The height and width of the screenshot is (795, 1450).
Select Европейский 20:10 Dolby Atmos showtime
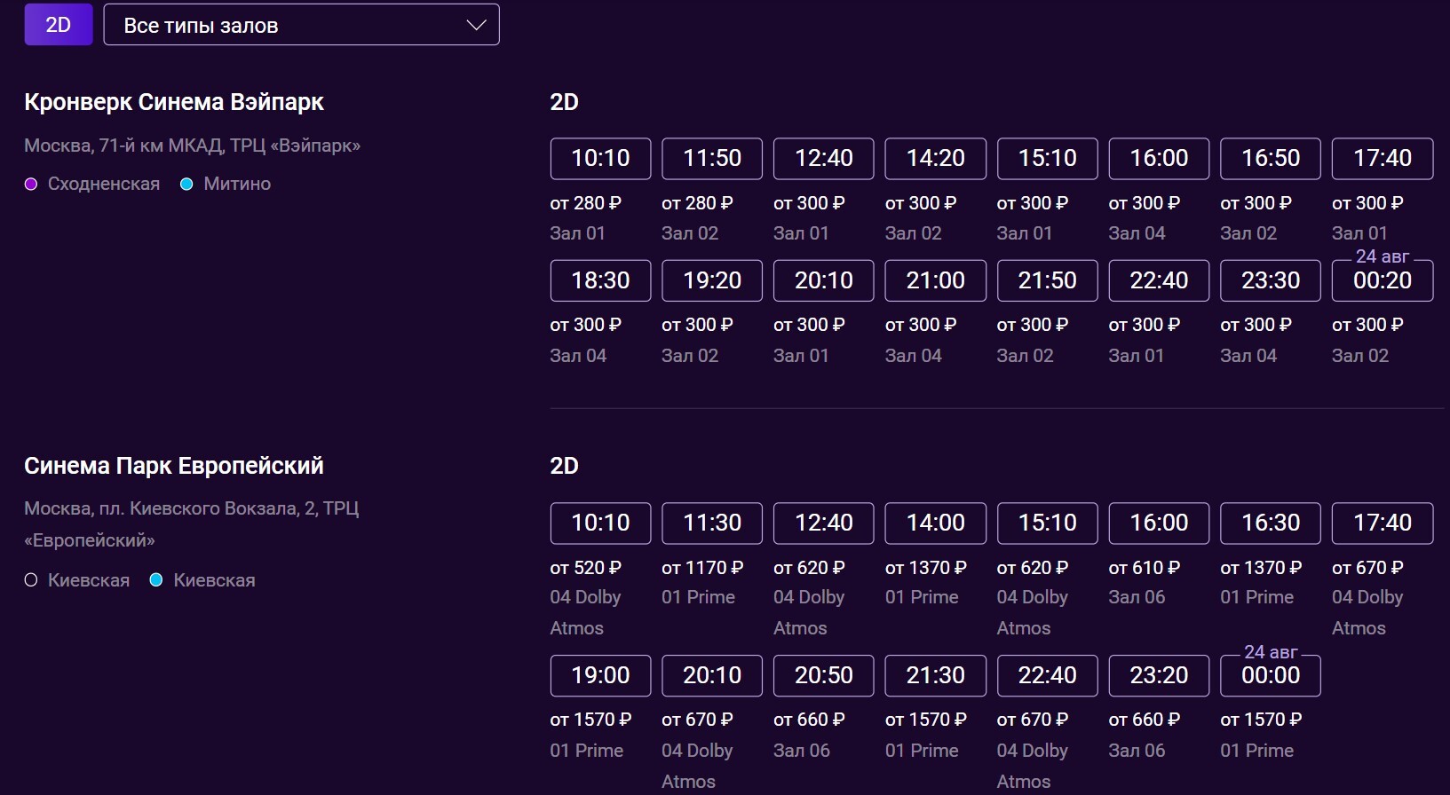tap(712, 676)
